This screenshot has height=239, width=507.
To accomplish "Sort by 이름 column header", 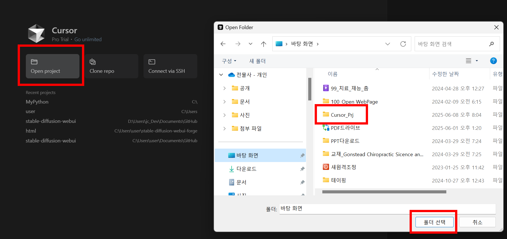I will point(333,74).
